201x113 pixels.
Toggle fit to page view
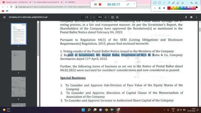coord(112,17)
